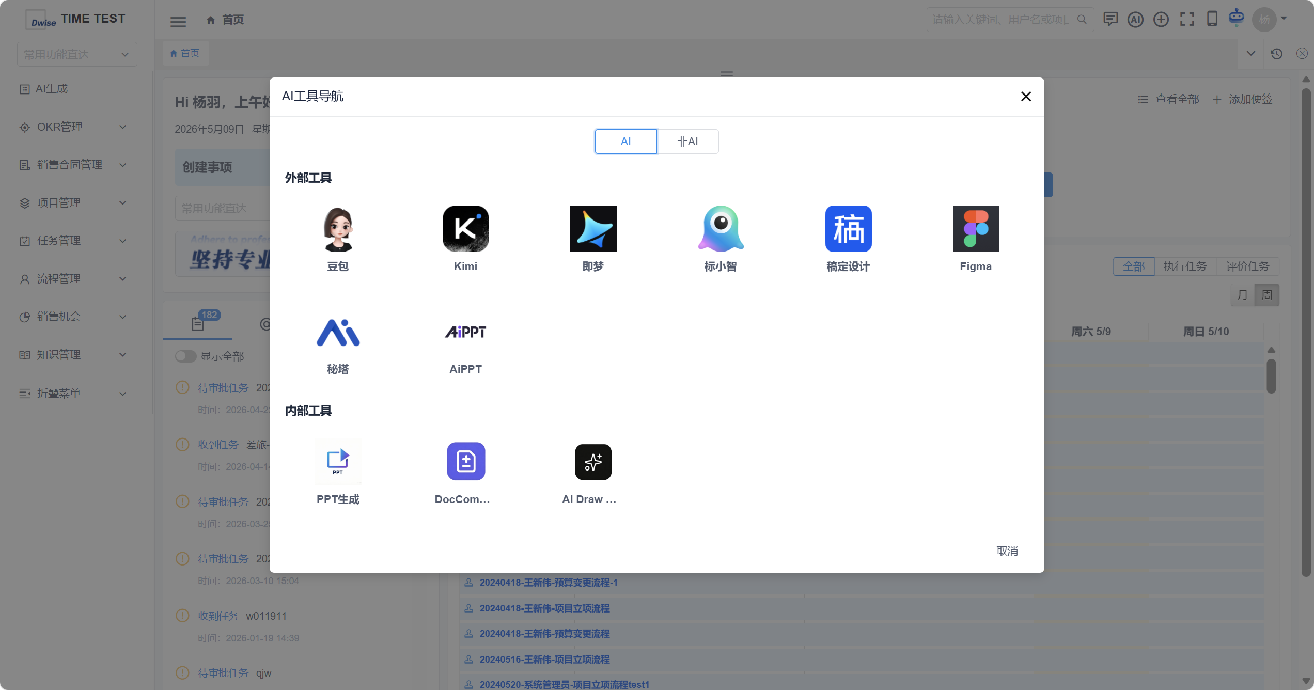Select the 全部 task filter
This screenshot has width=1314, height=690.
click(1134, 266)
